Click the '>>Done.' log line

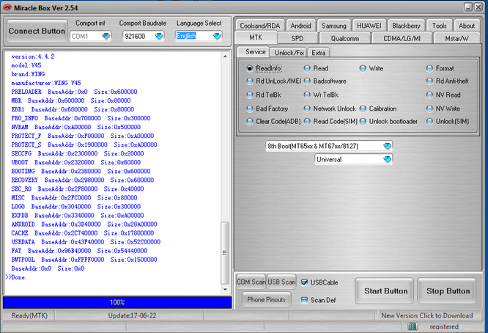tap(16, 277)
